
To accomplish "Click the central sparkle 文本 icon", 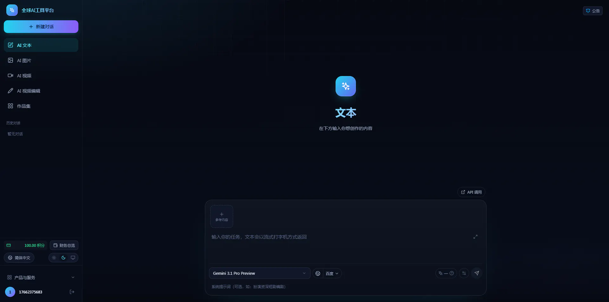I will 346,86.
